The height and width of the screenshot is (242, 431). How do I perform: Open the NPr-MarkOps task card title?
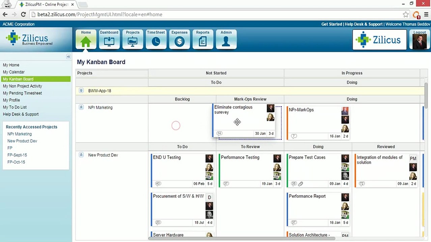pyautogui.click(x=301, y=110)
